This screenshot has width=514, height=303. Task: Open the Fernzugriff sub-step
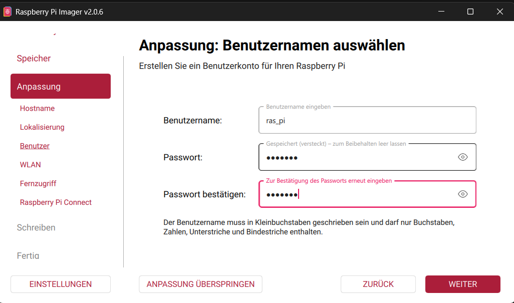coord(38,184)
